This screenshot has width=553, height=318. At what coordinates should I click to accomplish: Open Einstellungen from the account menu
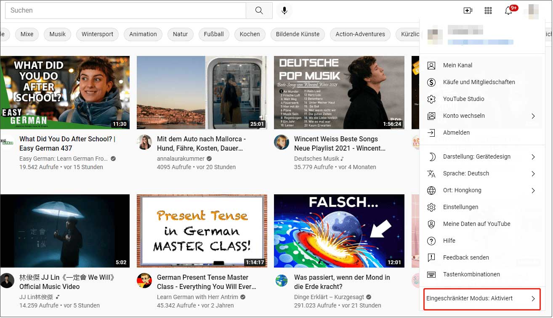pyautogui.click(x=461, y=207)
